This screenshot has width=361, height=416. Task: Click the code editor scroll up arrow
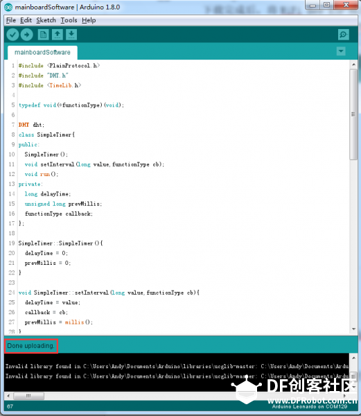[353, 64]
